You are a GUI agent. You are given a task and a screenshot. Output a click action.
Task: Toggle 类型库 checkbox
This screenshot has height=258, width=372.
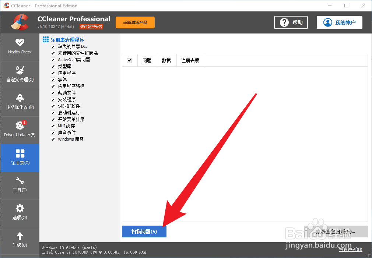pyautogui.click(x=53, y=66)
